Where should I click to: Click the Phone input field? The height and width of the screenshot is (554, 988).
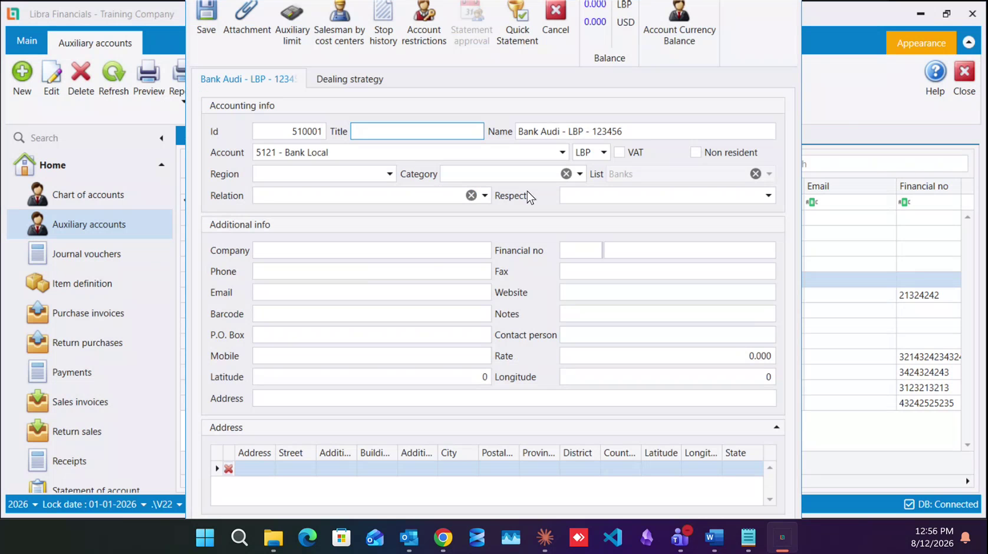pyautogui.click(x=371, y=271)
